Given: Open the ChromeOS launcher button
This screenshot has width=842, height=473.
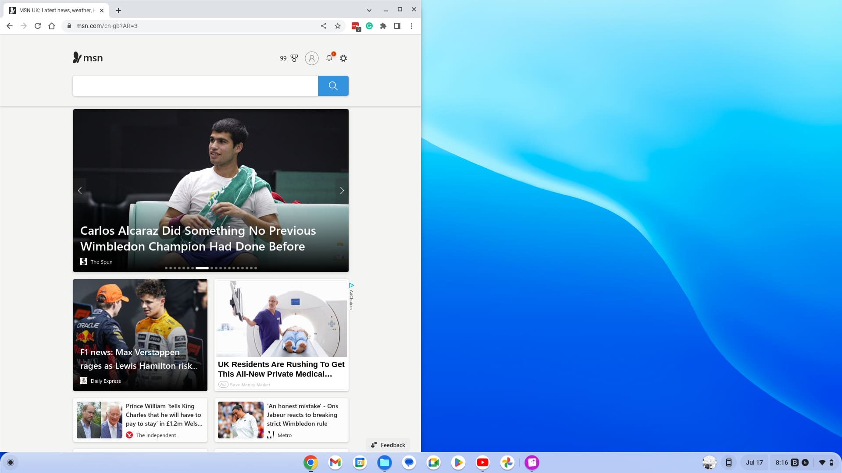Looking at the screenshot, I should click(11, 462).
